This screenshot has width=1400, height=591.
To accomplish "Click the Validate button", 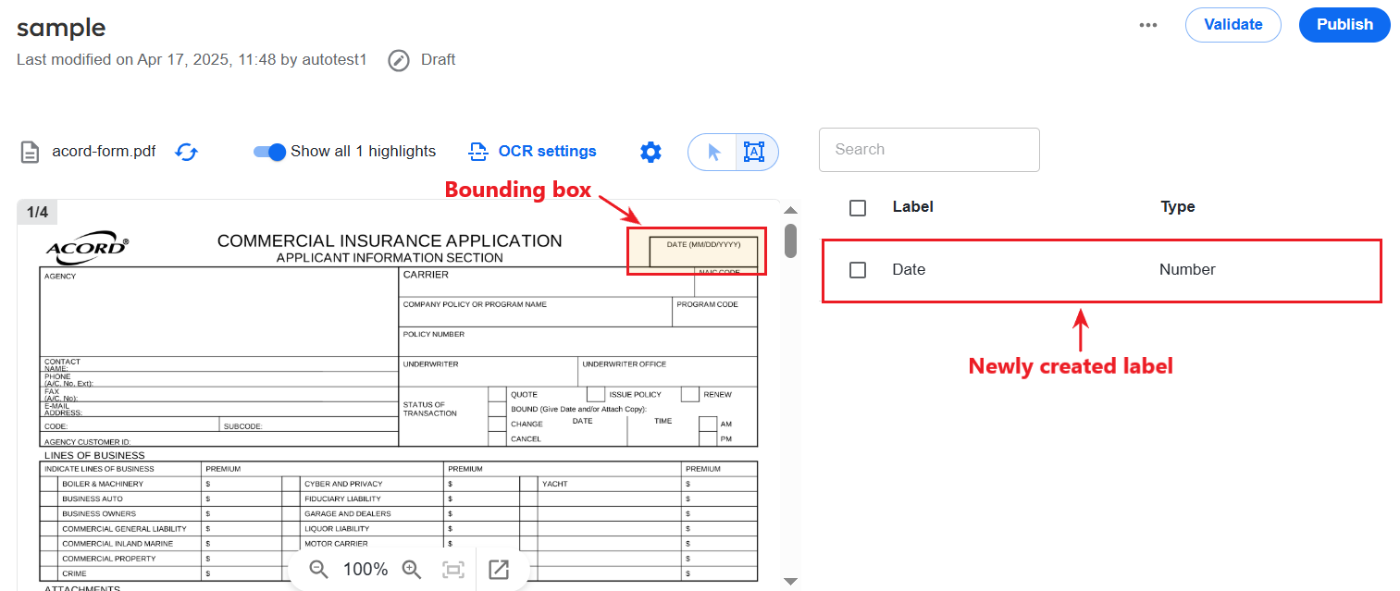I will [1233, 25].
